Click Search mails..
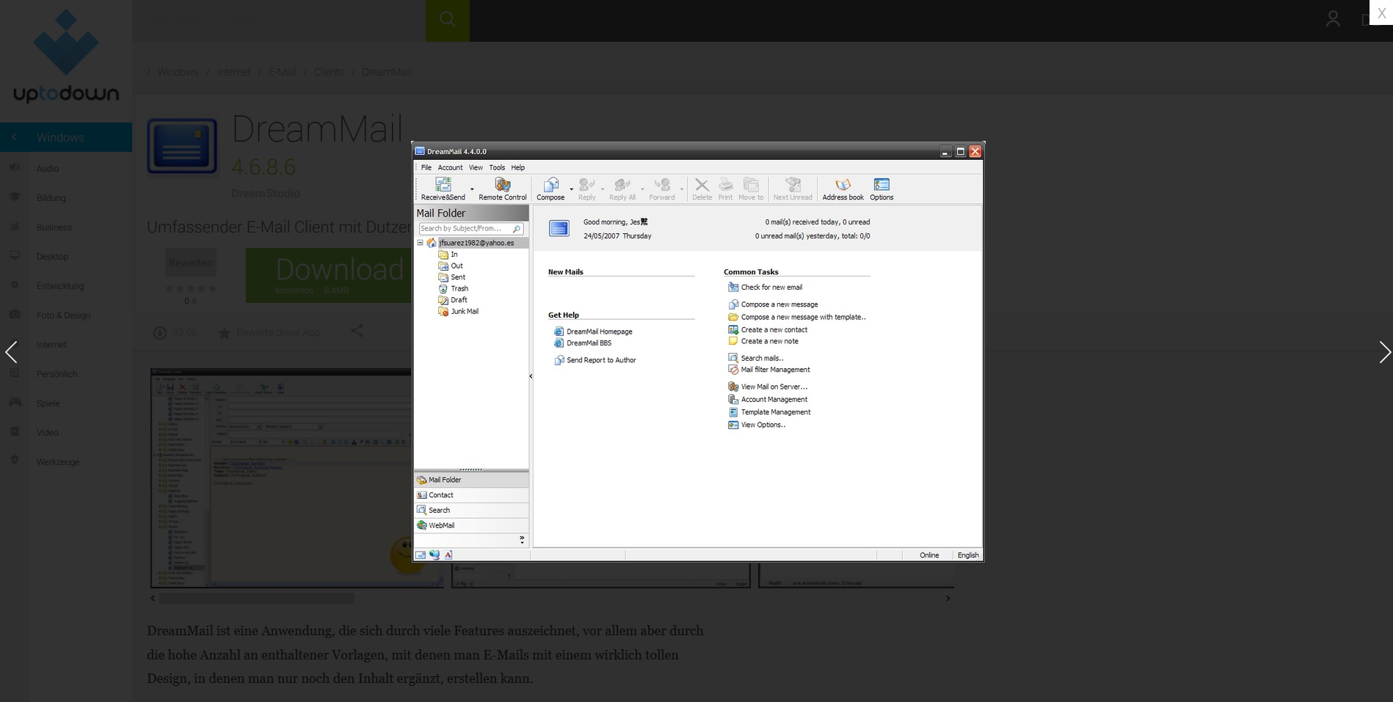1393x702 pixels. coord(756,358)
